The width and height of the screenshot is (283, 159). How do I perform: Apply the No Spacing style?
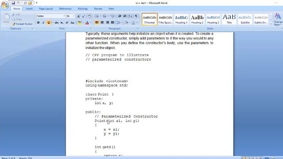165,19
